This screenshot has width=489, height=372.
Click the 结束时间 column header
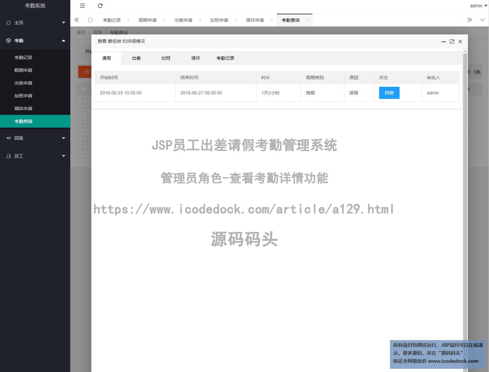[x=216, y=78]
